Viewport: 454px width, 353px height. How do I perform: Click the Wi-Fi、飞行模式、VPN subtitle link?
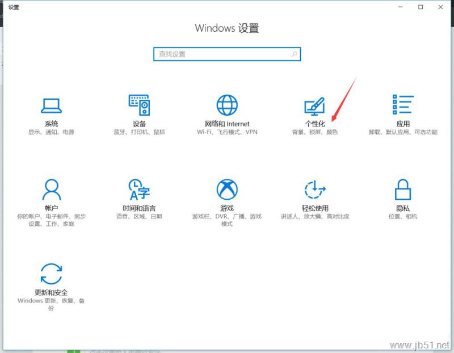pyautogui.click(x=227, y=130)
